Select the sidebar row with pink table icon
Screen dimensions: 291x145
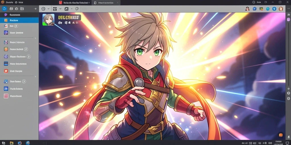[x=19, y=96]
